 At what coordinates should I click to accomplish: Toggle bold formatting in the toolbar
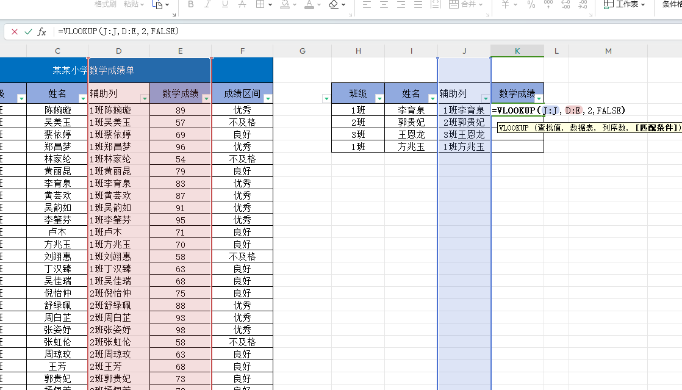[190, 4]
